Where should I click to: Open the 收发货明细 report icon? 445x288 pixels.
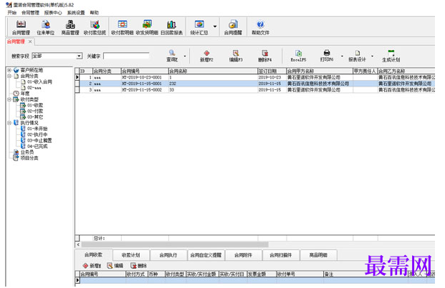tap(147, 27)
